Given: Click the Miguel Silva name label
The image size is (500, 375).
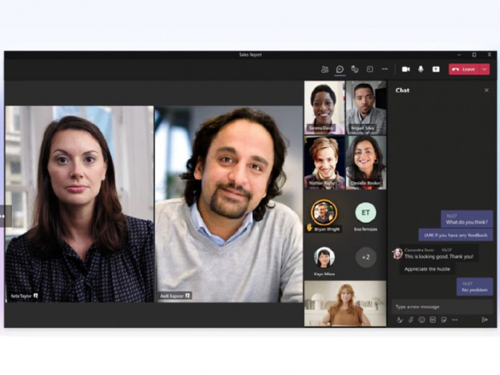Looking at the screenshot, I should 362,128.
